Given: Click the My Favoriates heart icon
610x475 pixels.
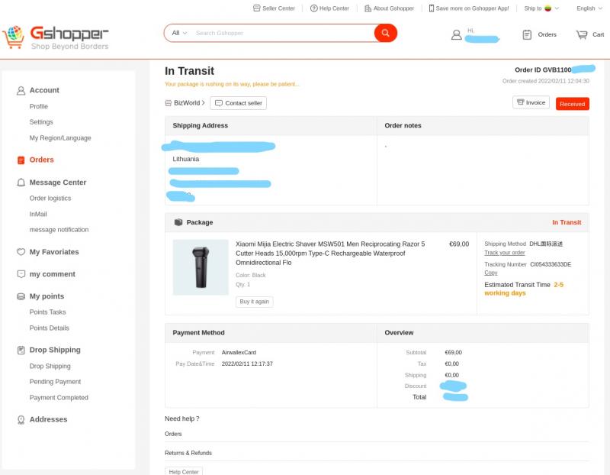Looking at the screenshot, I should pos(21,252).
